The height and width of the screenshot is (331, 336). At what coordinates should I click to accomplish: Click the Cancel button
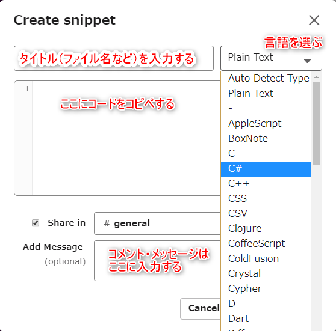pos(201,308)
